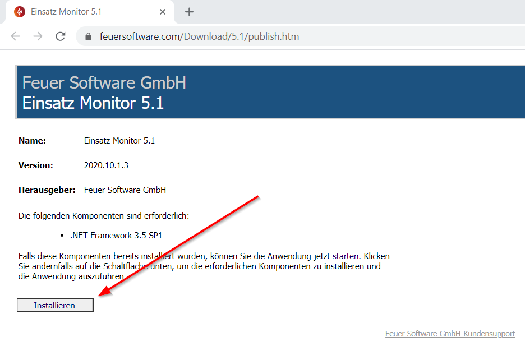Image resolution: width=525 pixels, height=346 pixels.
Task: Reload the page with the refresh icon
Action: (x=59, y=35)
